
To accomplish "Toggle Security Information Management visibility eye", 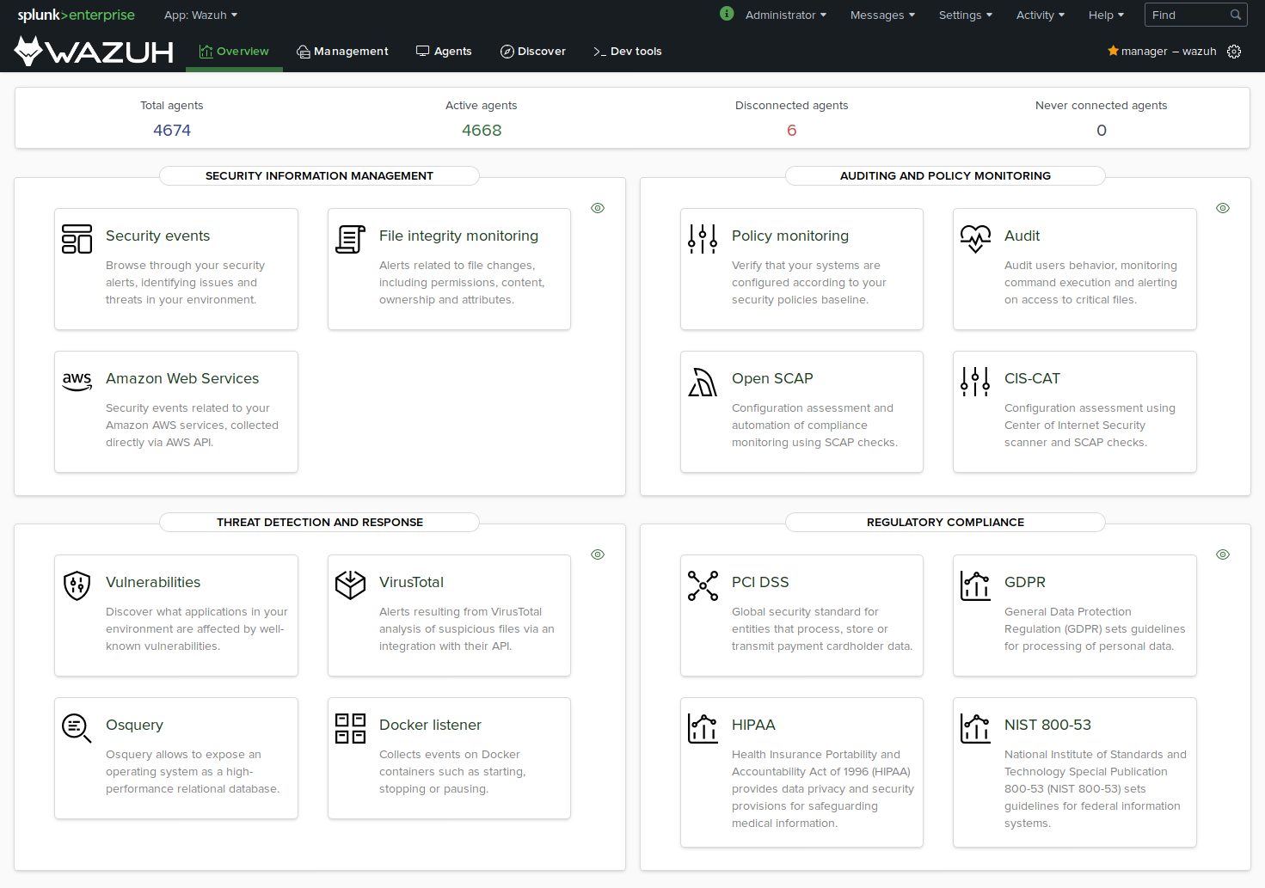I will tap(598, 208).
